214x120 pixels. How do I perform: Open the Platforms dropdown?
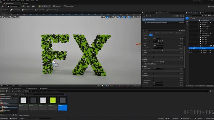57,6
